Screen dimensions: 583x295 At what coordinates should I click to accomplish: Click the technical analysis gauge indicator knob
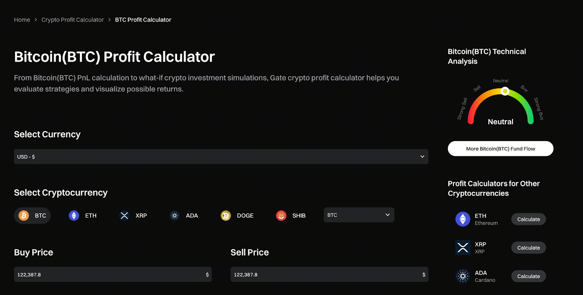tap(505, 91)
